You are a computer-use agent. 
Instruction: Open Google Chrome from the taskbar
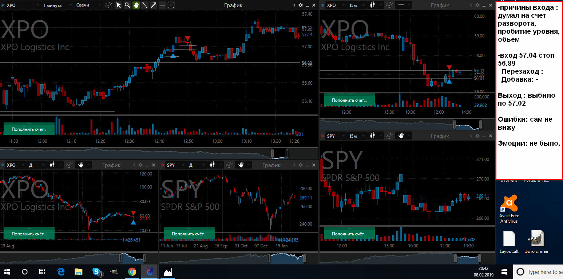click(132, 271)
